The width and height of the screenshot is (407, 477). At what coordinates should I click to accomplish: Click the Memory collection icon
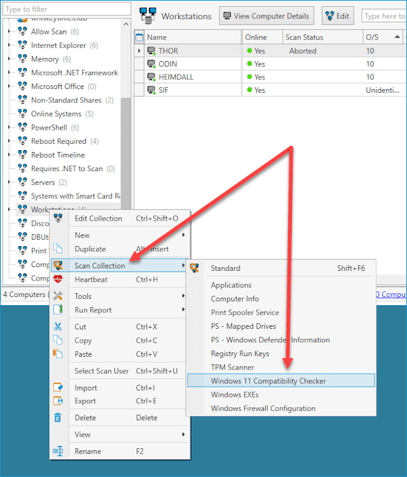pyautogui.click(x=22, y=59)
